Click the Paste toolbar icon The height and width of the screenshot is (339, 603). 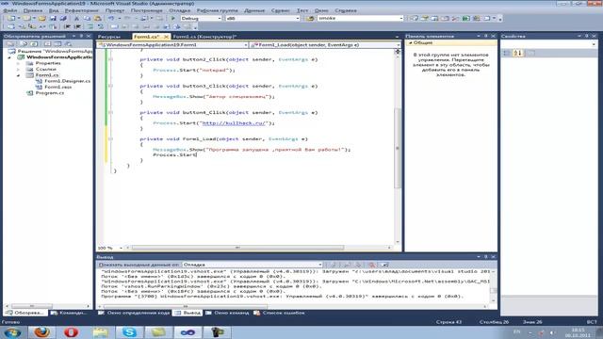coord(98,18)
